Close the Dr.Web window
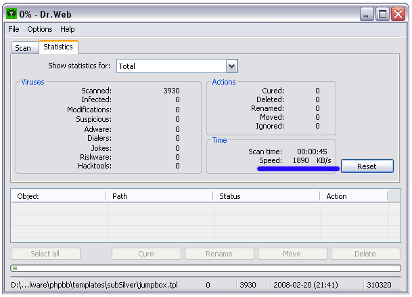Viewport: 412px width, 297px height. coord(398,14)
